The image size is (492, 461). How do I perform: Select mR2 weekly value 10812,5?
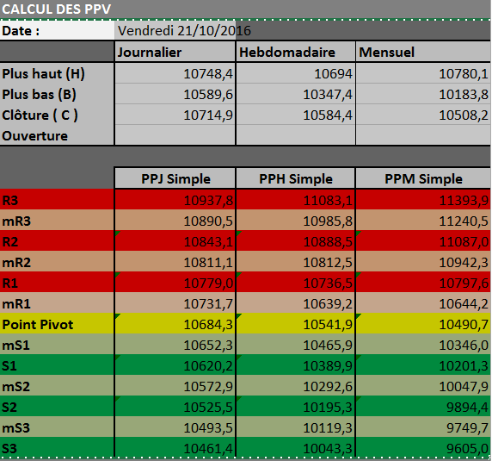(x=296, y=262)
